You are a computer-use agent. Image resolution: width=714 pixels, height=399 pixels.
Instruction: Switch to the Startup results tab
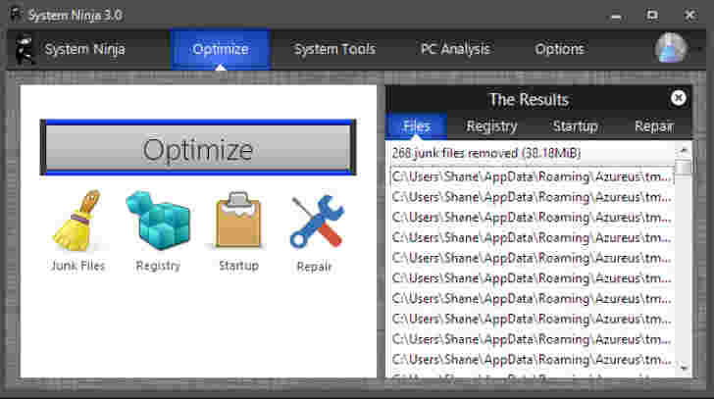coord(575,126)
